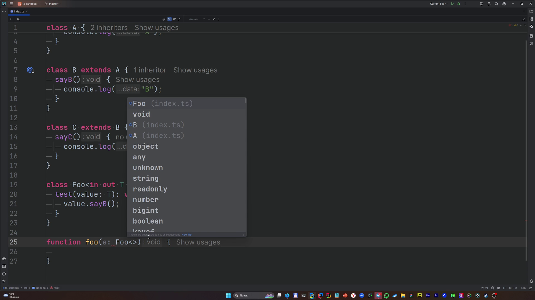Open the IDE settings gear

(x=504, y=4)
